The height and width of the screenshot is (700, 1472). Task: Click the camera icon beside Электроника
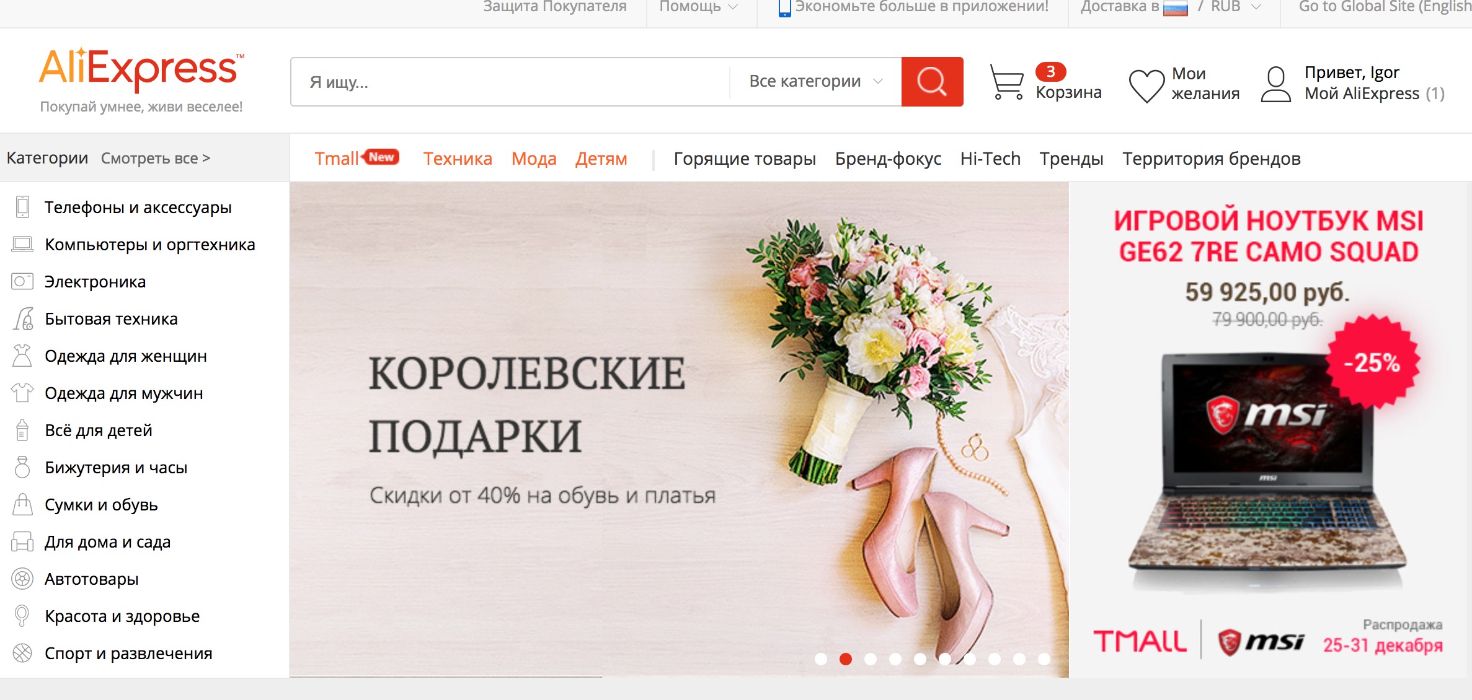tap(22, 281)
